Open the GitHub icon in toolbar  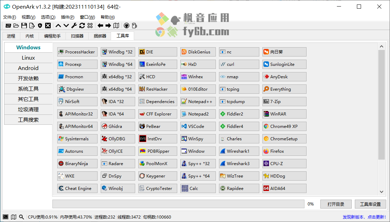[127, 26]
